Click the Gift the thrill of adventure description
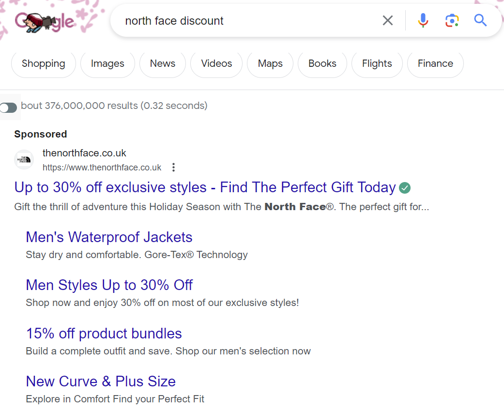The image size is (504, 413). pos(221,207)
